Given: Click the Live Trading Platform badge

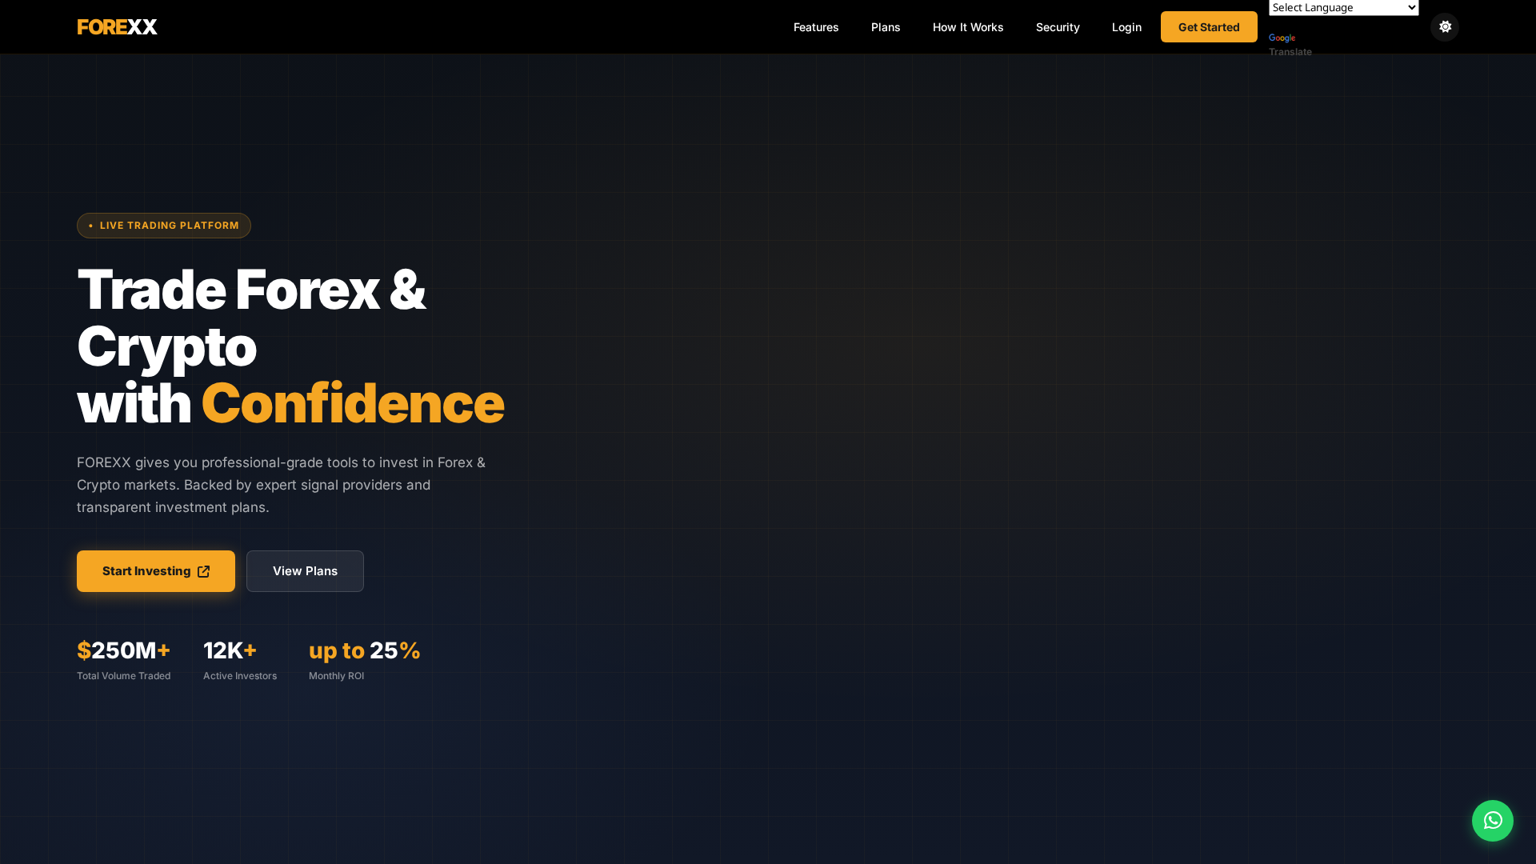Looking at the screenshot, I should point(164,226).
